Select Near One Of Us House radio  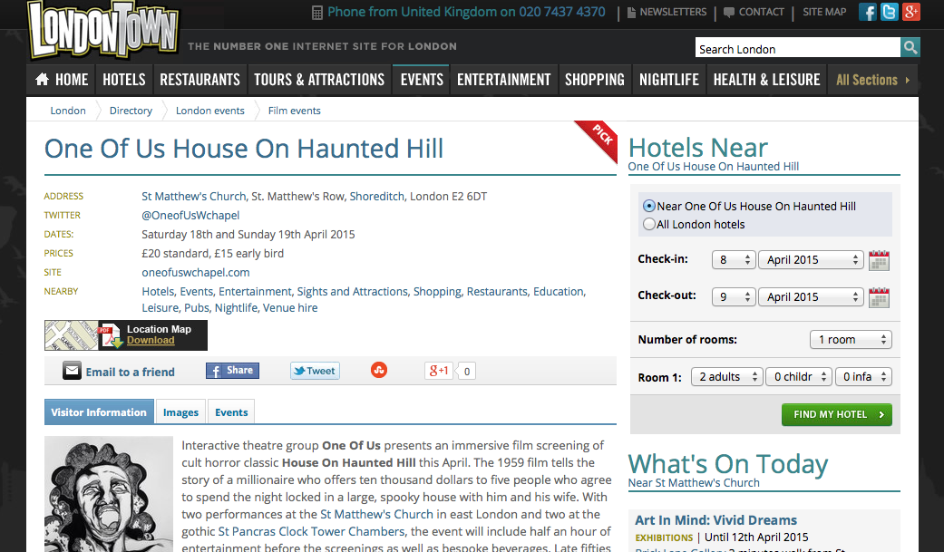pyautogui.click(x=648, y=206)
